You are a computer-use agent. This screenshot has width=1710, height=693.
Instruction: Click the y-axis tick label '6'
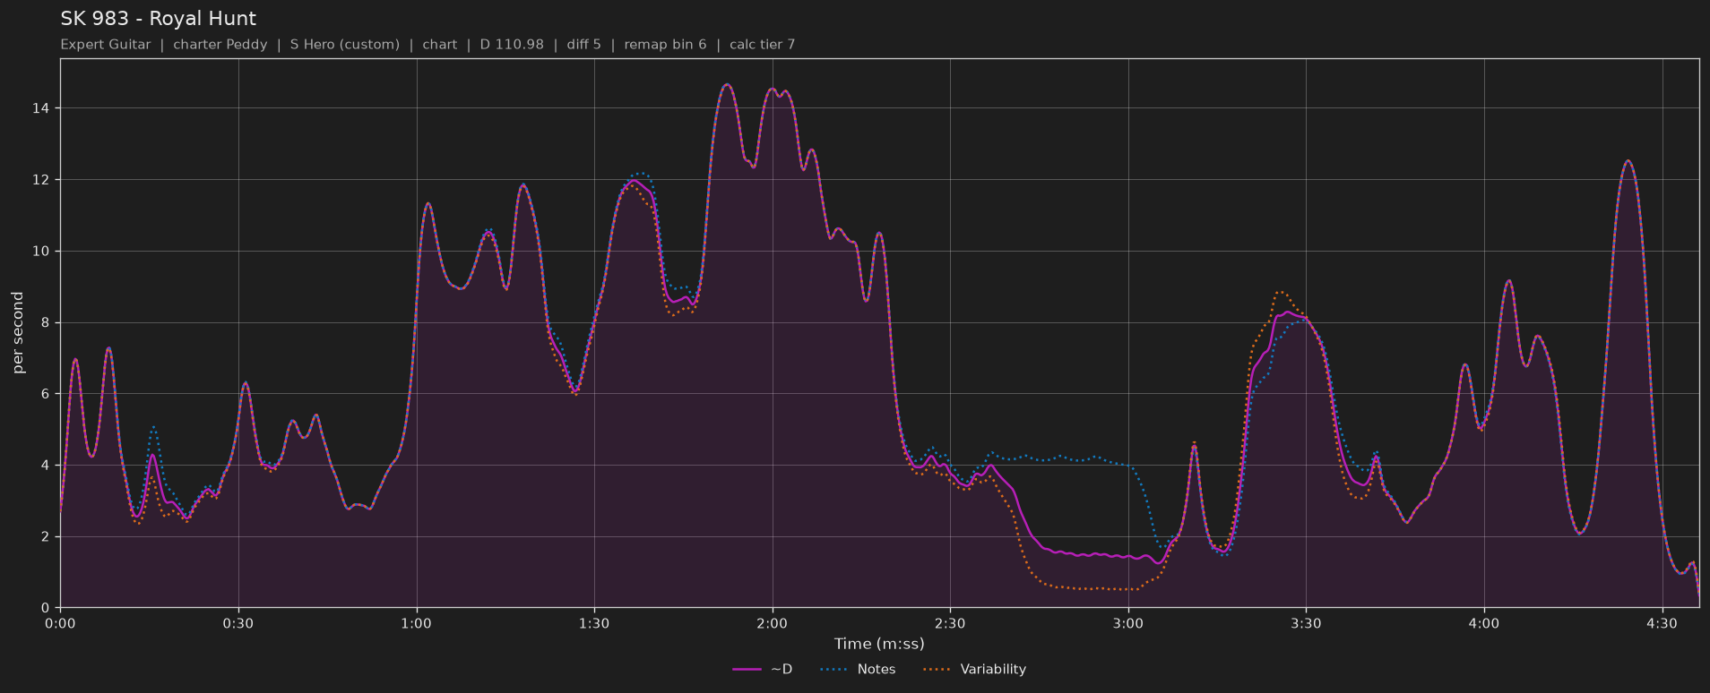point(45,394)
